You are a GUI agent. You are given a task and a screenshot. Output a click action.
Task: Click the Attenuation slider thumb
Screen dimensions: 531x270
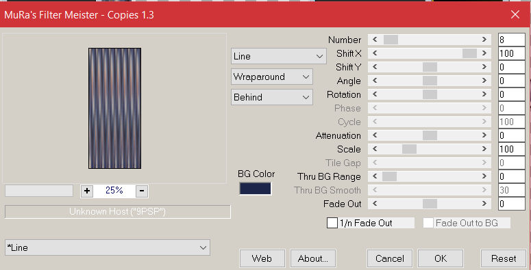pos(430,135)
